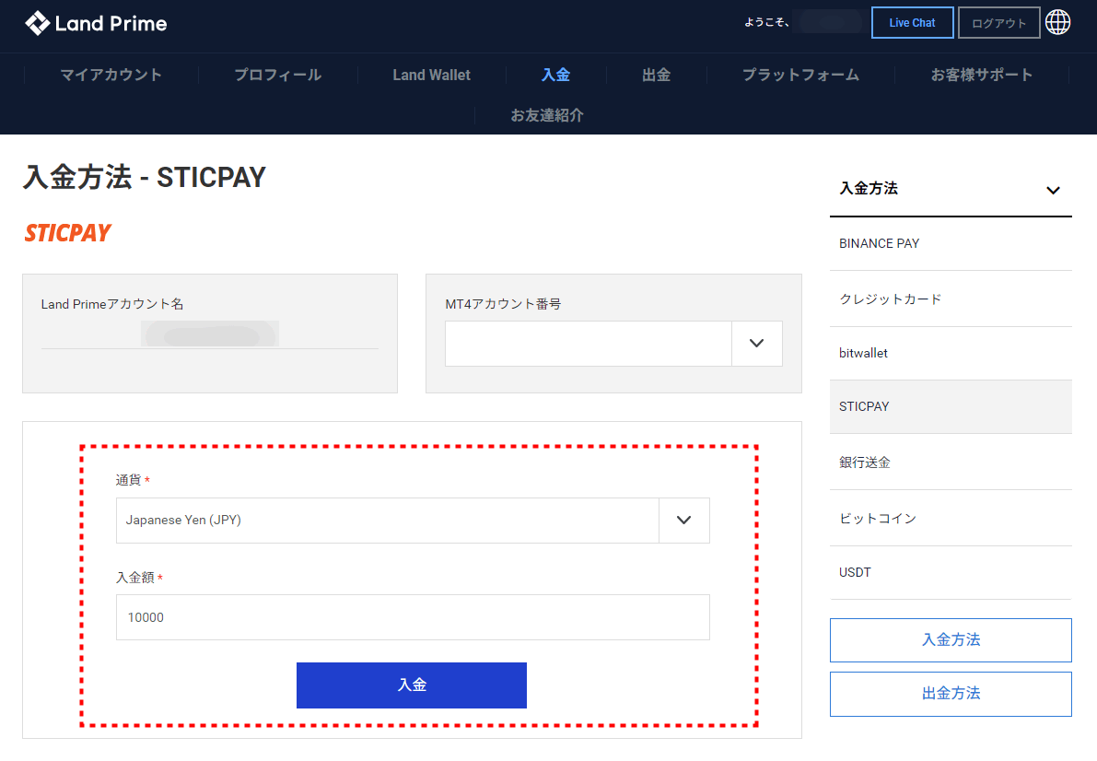Click the ようこそ welcome text
This screenshot has width=1097, height=761.
point(766,22)
